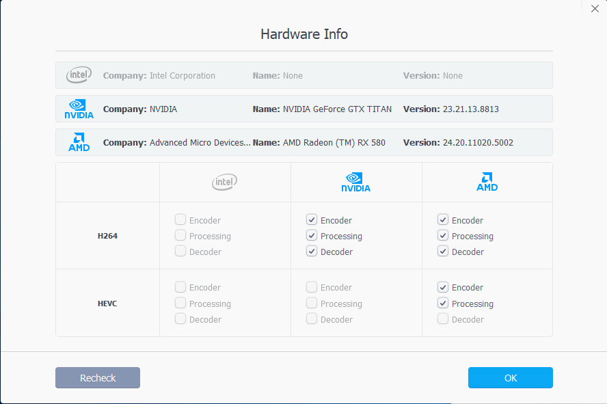Select the HEVC row label
Image resolution: width=607 pixels, height=404 pixels.
[107, 304]
